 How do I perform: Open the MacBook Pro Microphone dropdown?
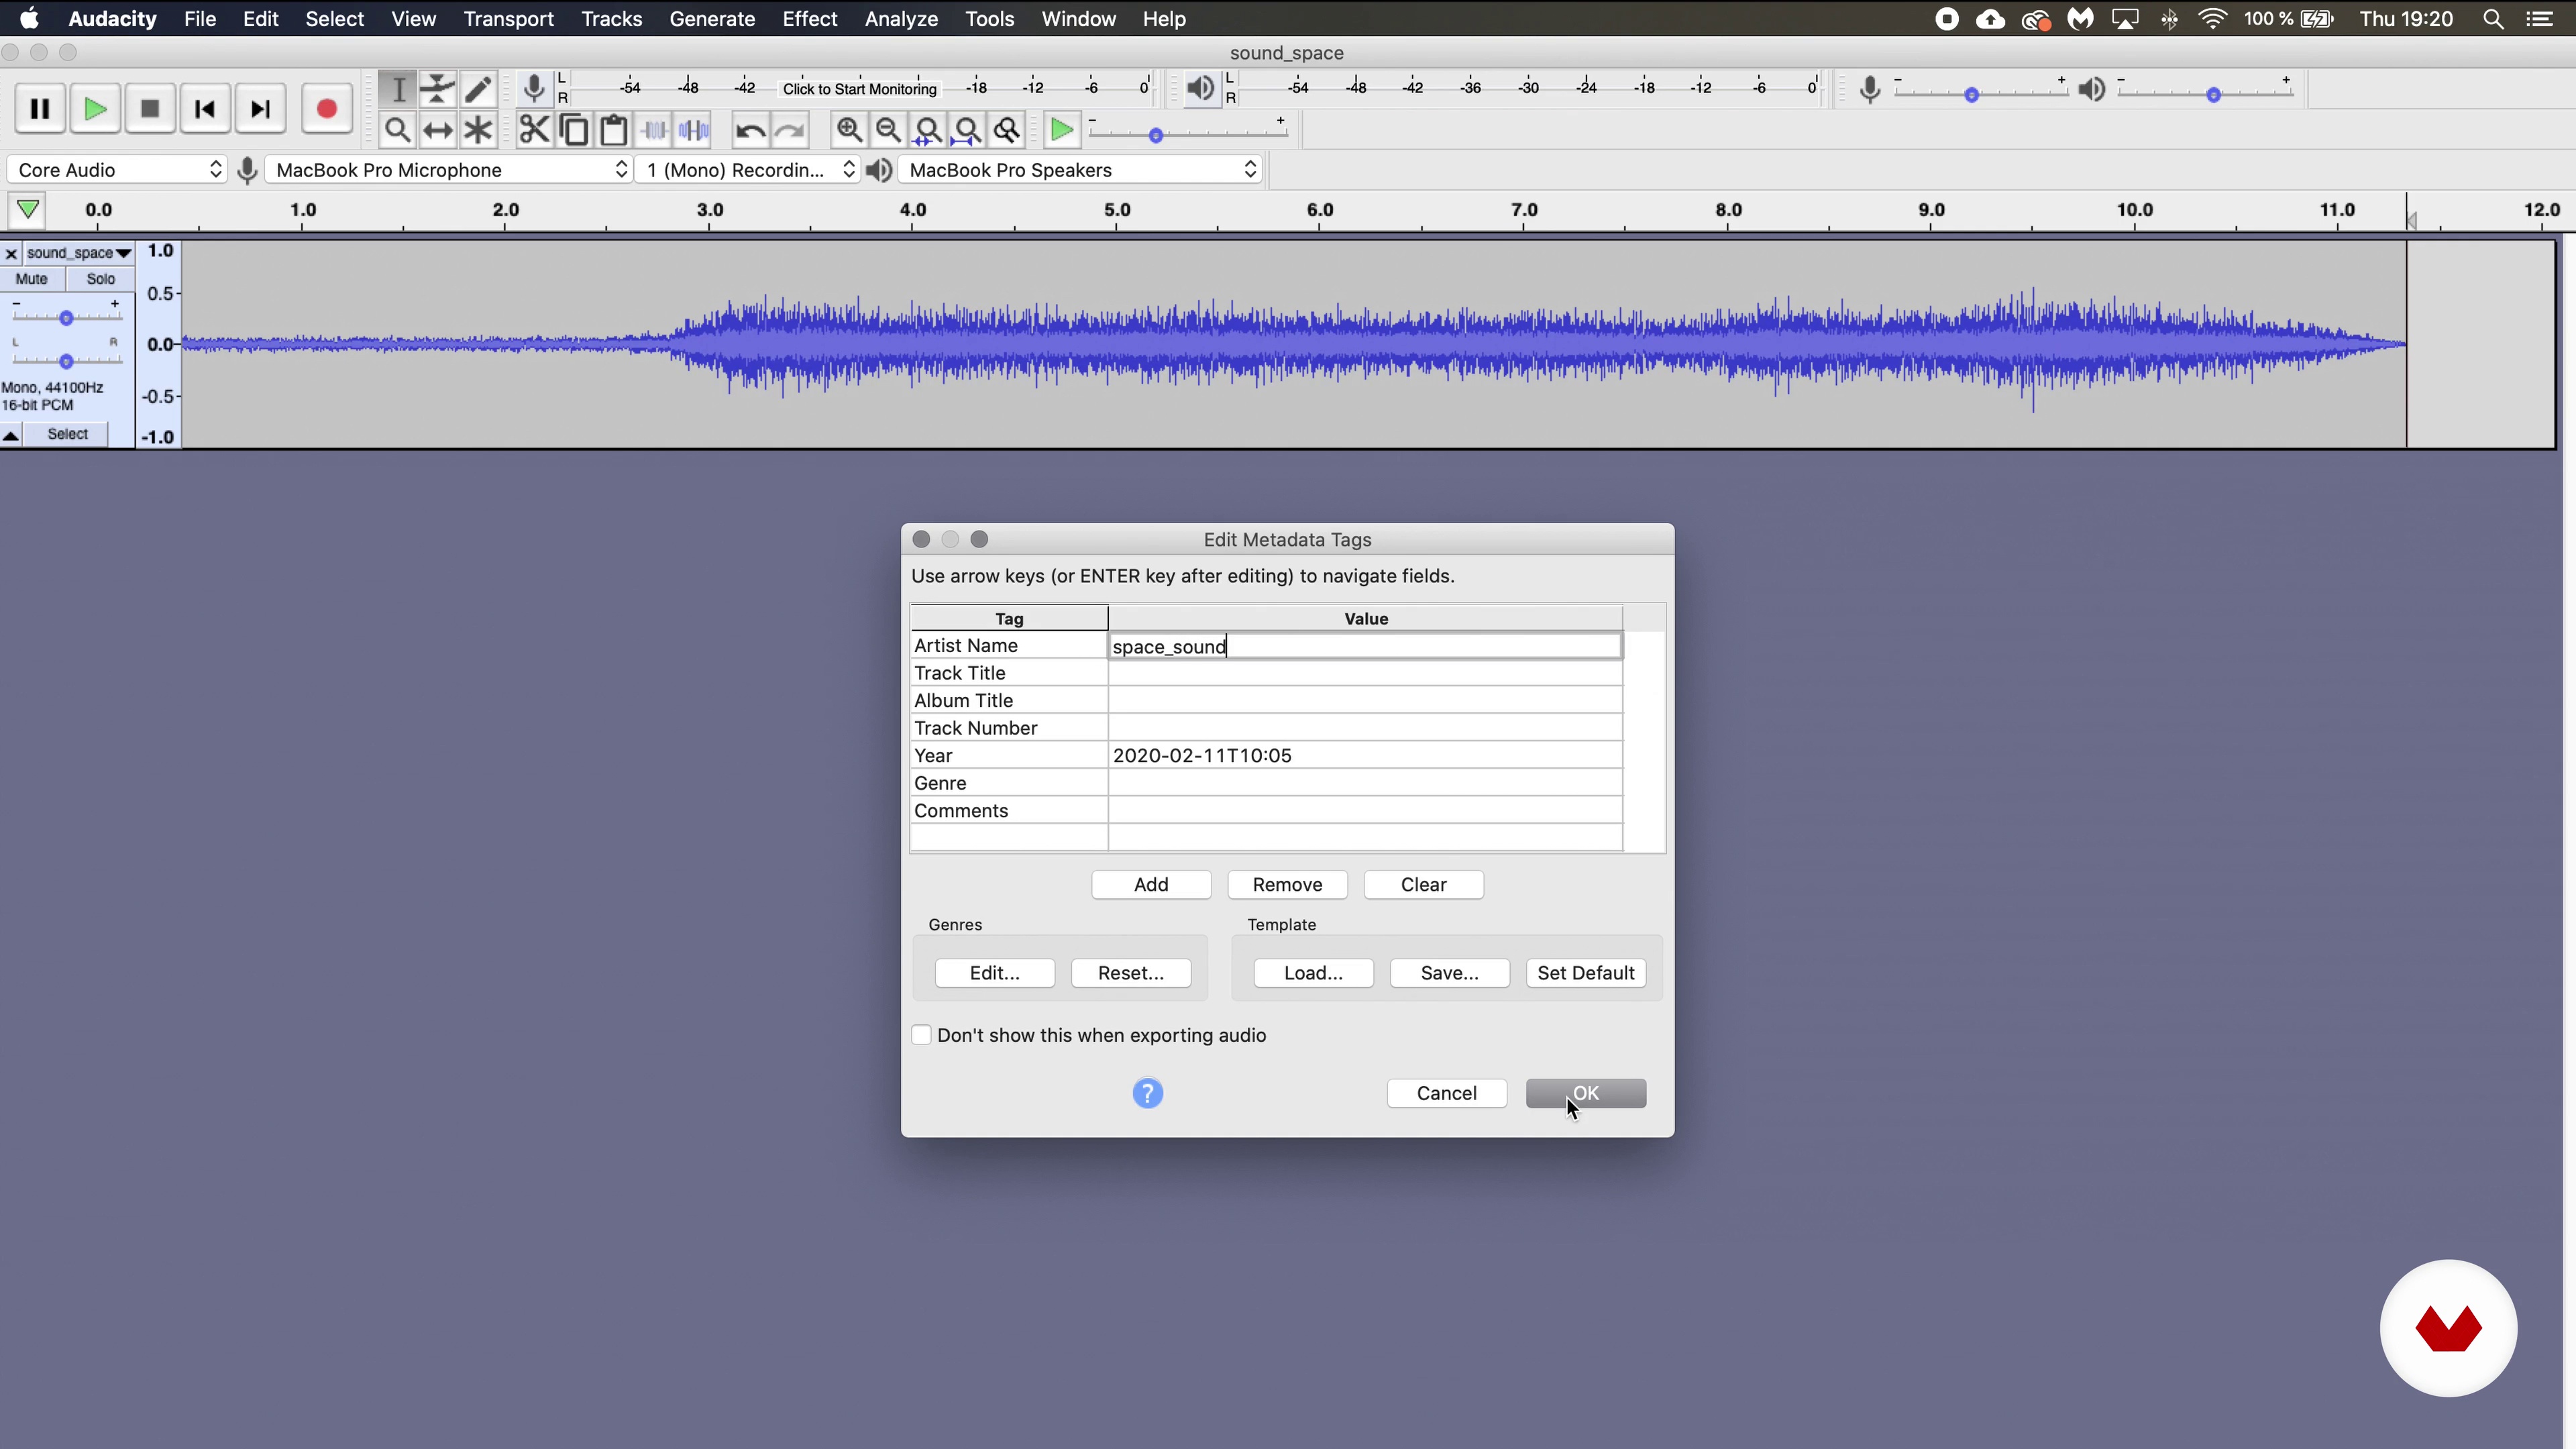tap(450, 170)
